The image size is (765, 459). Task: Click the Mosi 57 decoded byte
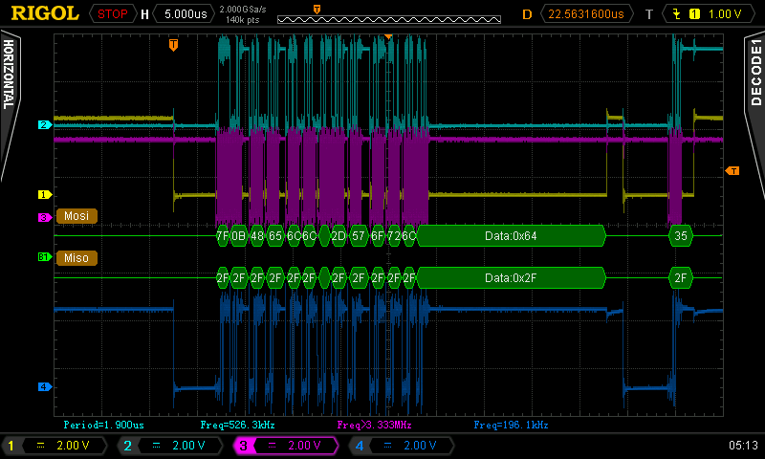[359, 236]
